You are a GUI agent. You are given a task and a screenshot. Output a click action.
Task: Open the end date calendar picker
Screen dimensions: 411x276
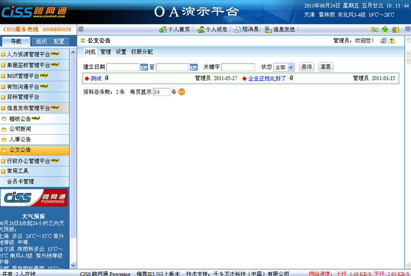(194, 67)
